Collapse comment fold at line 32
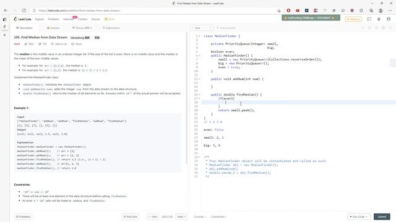 click(199, 157)
